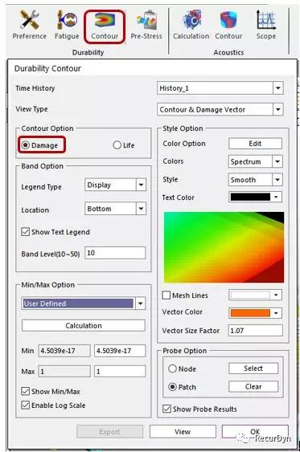Toggle the Show Probe Results checkbox
Image resolution: width=300 pixels, height=452 pixels.
pyautogui.click(x=166, y=409)
